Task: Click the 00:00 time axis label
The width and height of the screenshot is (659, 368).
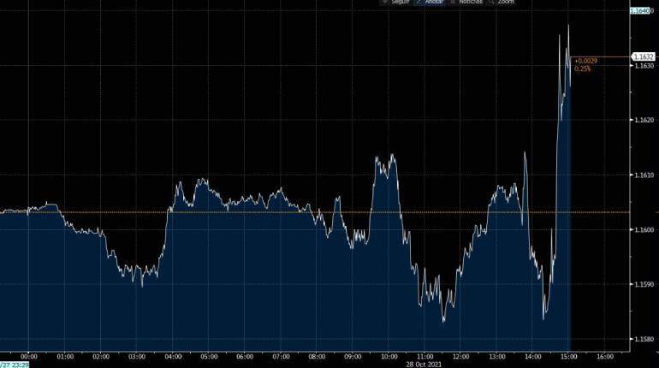Action: pos(29,357)
